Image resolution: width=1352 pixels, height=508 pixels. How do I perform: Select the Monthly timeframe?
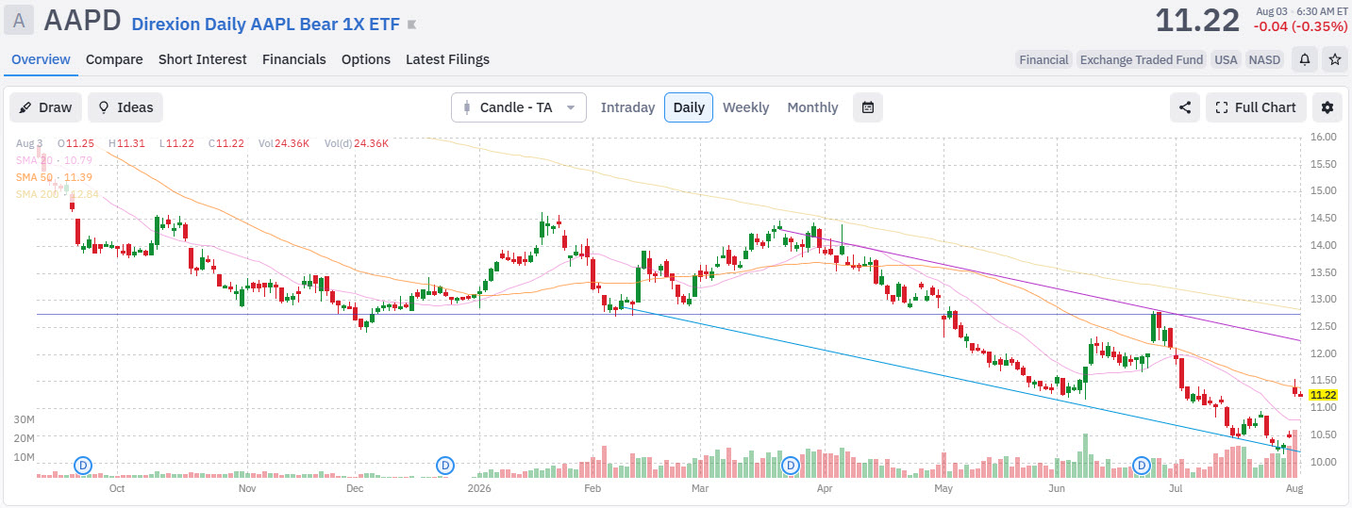pyautogui.click(x=812, y=107)
